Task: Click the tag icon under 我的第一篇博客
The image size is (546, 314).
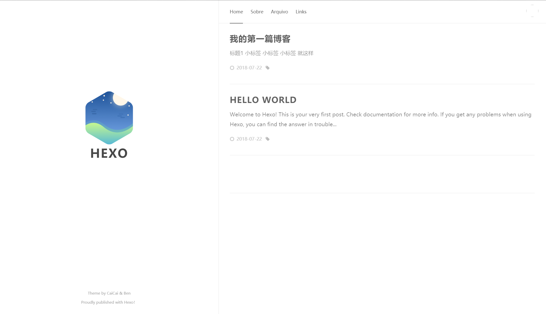Action: pyautogui.click(x=267, y=68)
